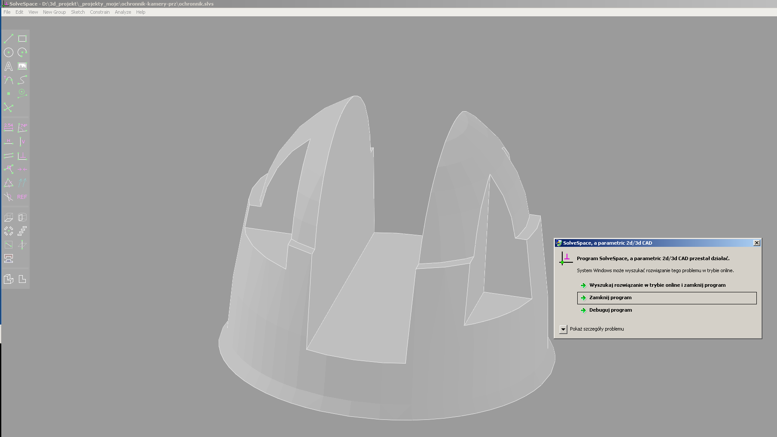Select the split curves at intersection tool
The width and height of the screenshot is (777, 437).
tap(9, 107)
